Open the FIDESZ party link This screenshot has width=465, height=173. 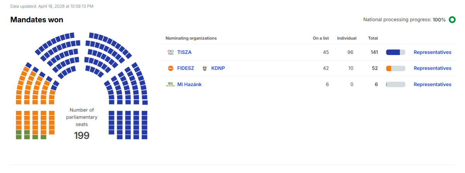(x=186, y=68)
